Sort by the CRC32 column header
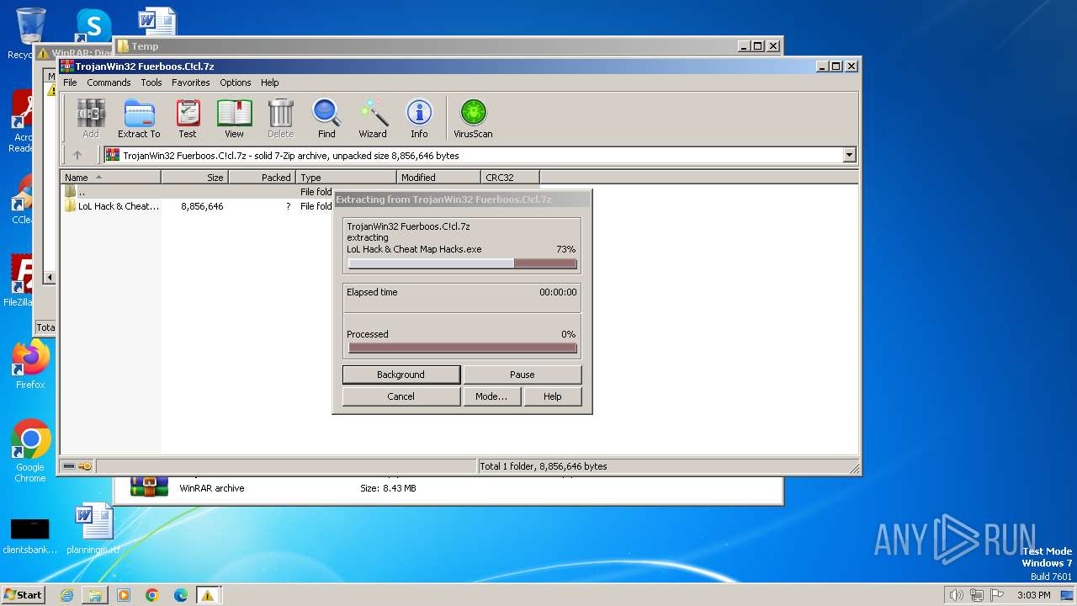This screenshot has height=606, width=1077. 510,178
